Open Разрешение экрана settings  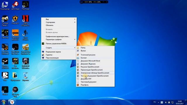coord(59,52)
